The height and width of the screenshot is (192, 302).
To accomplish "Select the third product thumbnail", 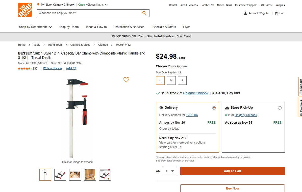I will coord(75,175).
